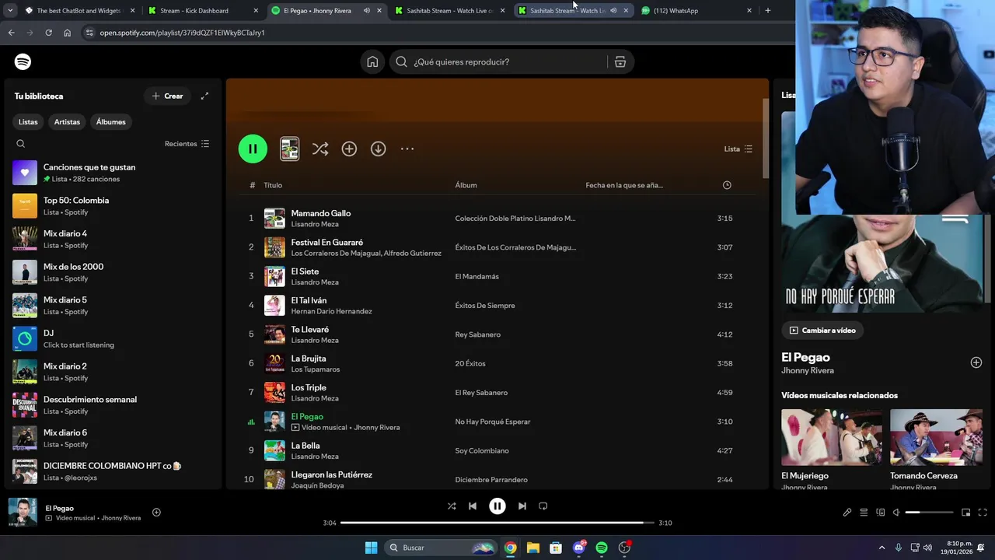
Task: Open the browse icon in search bar
Action: pos(620,61)
